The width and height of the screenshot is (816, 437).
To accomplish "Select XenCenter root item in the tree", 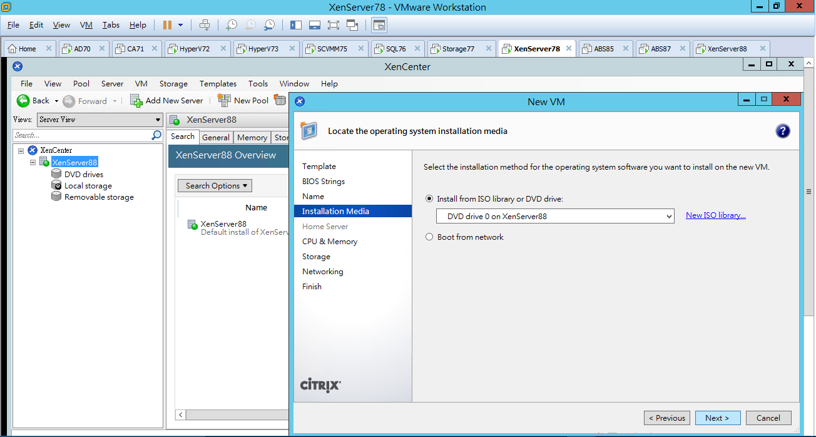I will pyautogui.click(x=56, y=150).
